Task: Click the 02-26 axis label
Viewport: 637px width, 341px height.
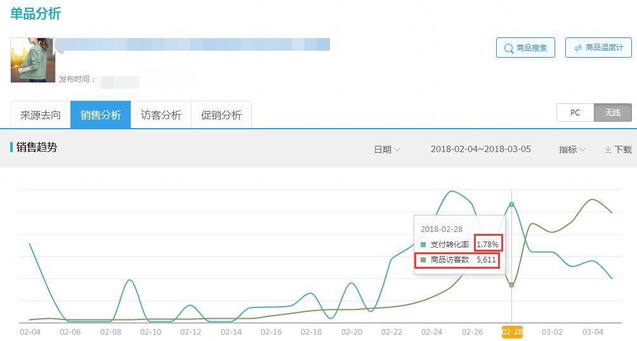Action: [472, 332]
